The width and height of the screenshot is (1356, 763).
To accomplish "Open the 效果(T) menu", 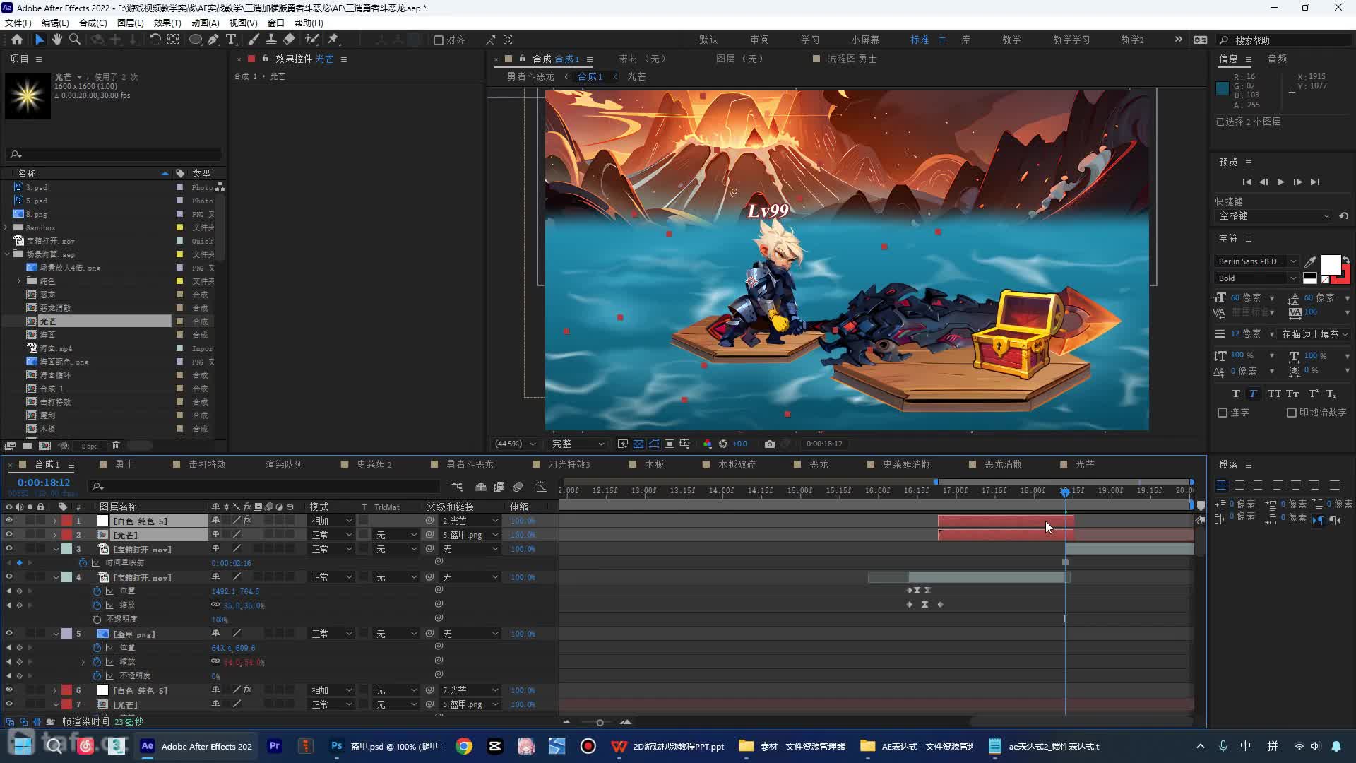I will (167, 23).
